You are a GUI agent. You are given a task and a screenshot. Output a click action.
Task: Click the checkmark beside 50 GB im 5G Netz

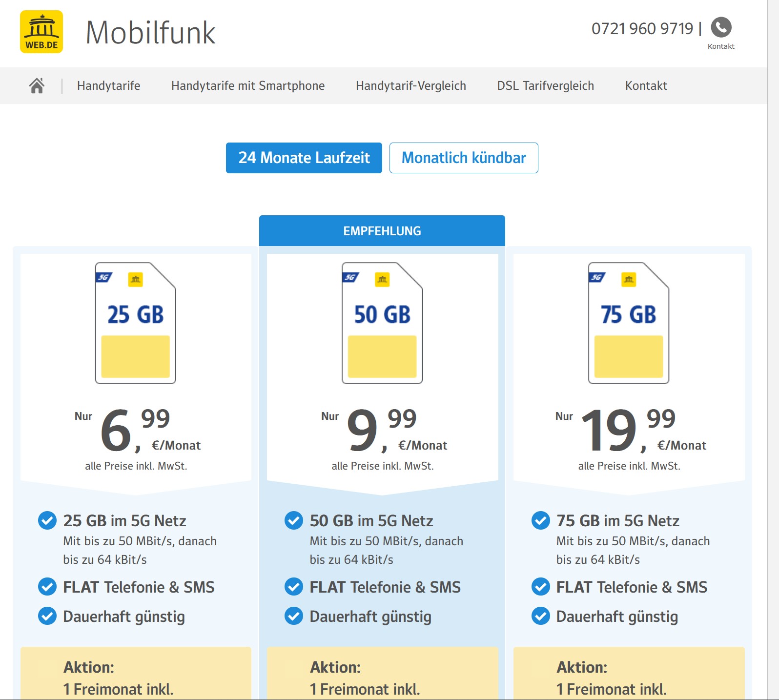tap(294, 520)
